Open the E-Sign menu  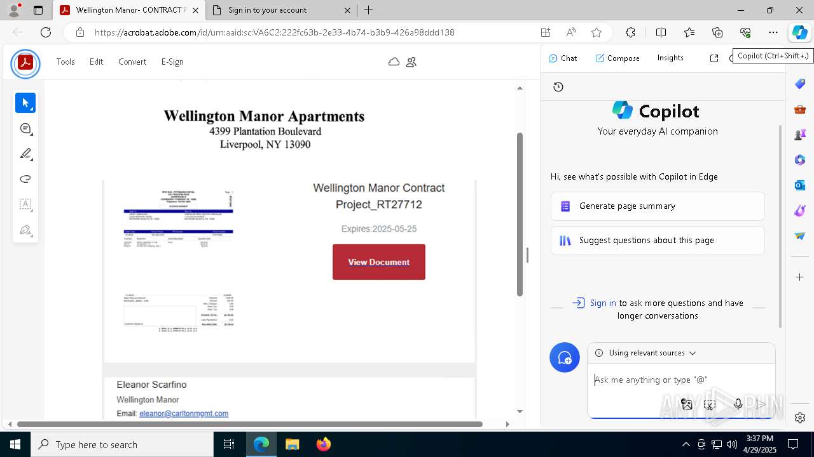(x=172, y=62)
